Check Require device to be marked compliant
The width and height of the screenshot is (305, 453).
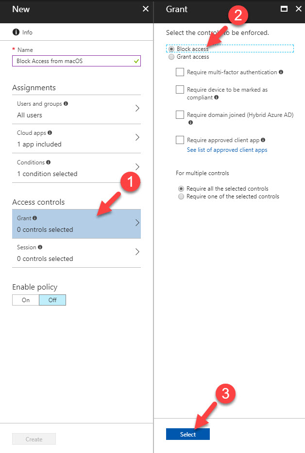(180, 89)
